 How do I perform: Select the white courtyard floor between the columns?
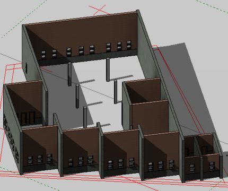point(95,94)
